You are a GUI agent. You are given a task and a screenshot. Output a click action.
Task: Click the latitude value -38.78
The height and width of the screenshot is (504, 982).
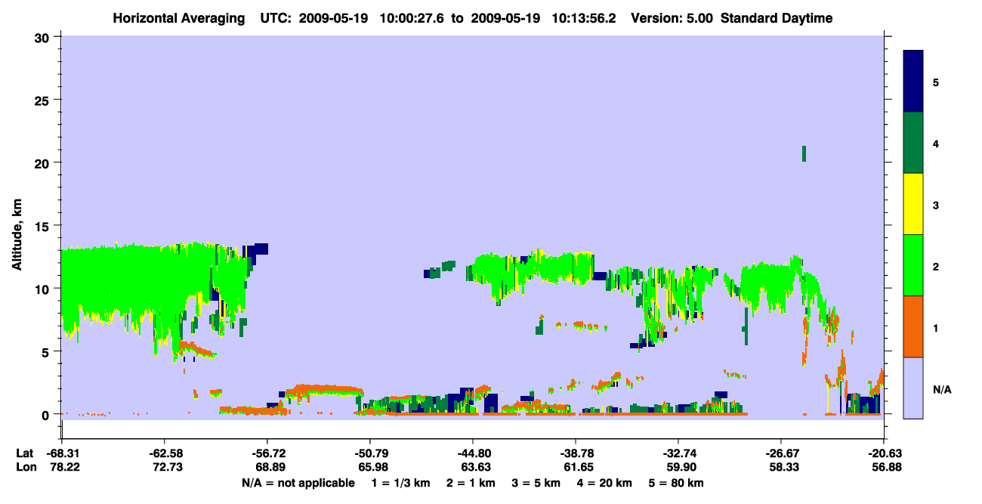tap(576, 453)
